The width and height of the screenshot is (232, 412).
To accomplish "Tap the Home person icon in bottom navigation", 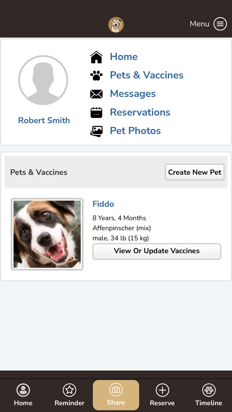I will point(23,390).
